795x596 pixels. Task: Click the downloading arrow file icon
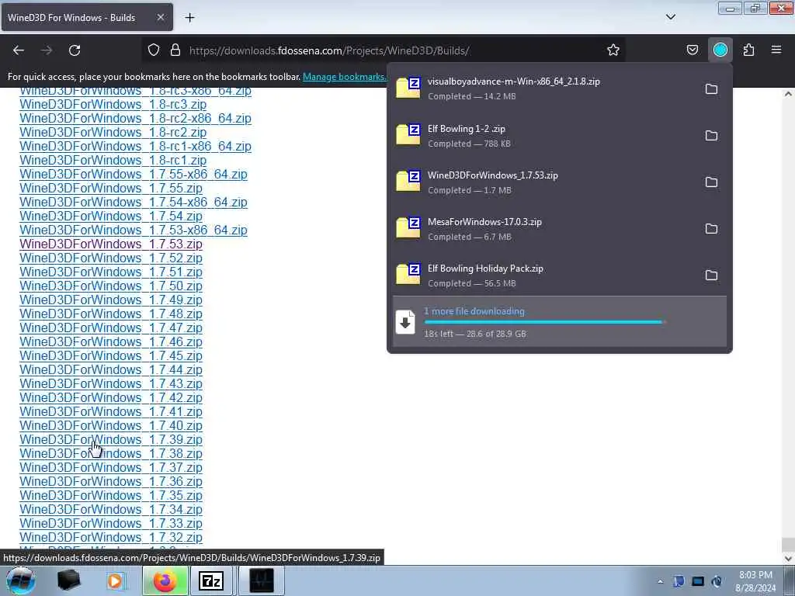pyautogui.click(x=405, y=322)
